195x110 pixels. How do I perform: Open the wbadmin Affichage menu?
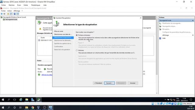pyautogui.click(x=17, y=11)
